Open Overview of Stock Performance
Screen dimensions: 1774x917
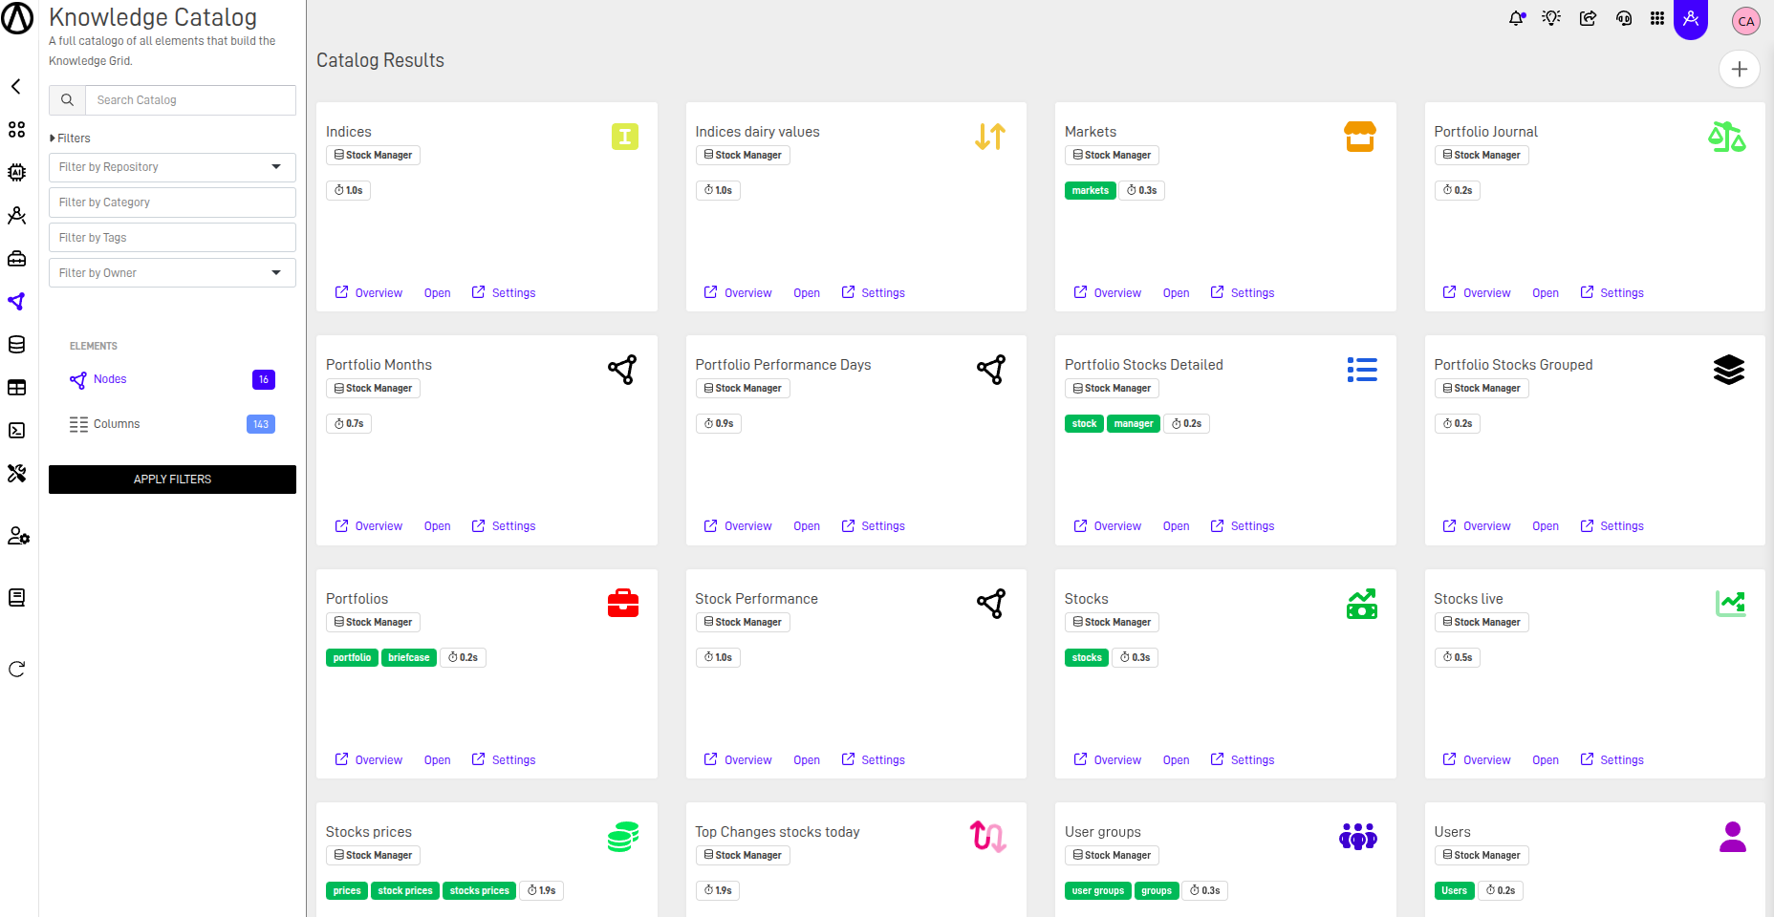coord(738,760)
